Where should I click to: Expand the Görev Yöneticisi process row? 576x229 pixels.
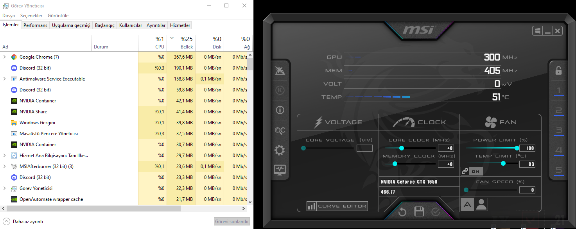[5, 188]
